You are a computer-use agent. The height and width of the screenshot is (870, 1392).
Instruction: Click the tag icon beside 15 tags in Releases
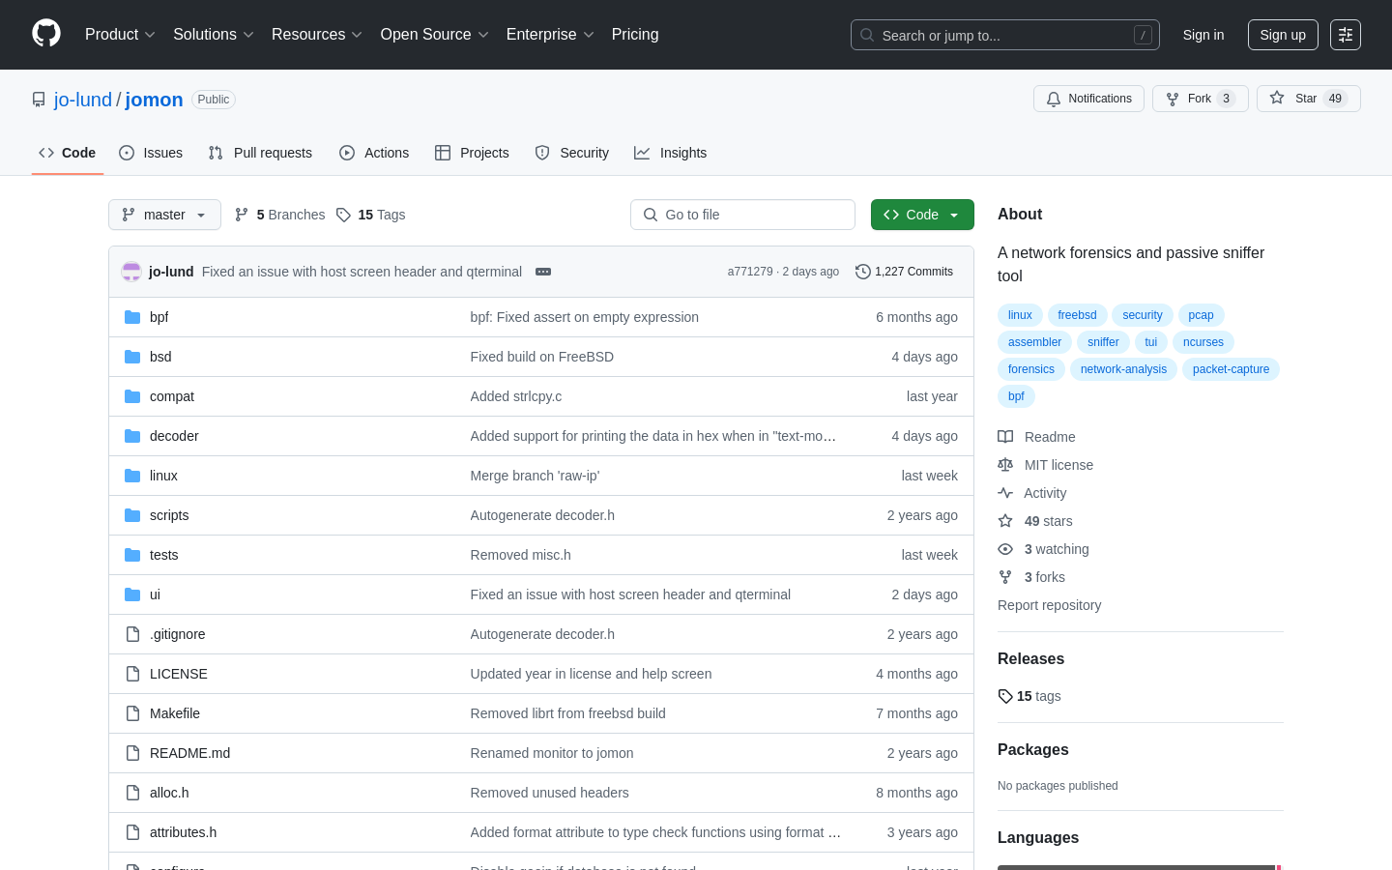(1005, 696)
